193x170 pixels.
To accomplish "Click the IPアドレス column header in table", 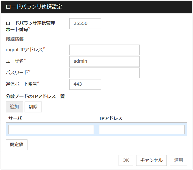I will tap(111, 118).
